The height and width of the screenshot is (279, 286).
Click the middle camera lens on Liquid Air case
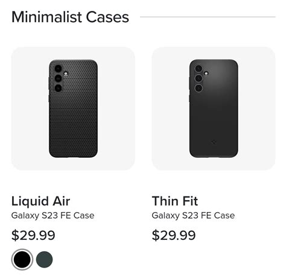58,78
